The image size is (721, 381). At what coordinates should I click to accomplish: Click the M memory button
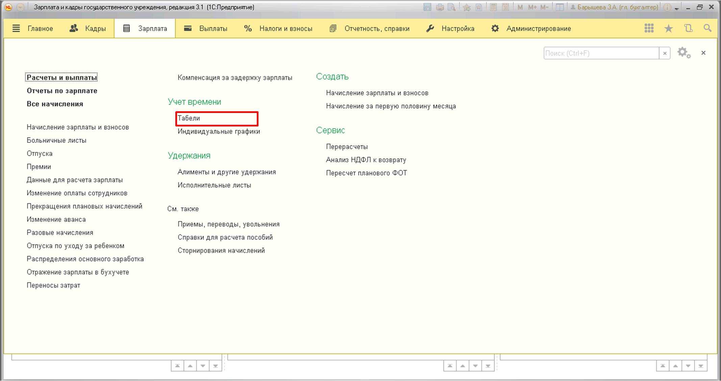click(x=520, y=7)
